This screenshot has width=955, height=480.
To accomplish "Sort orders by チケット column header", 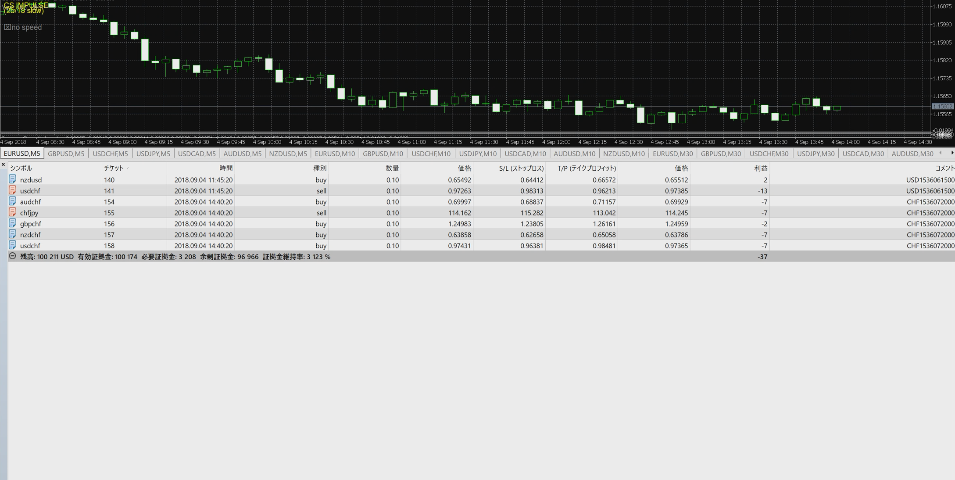I will 114,168.
